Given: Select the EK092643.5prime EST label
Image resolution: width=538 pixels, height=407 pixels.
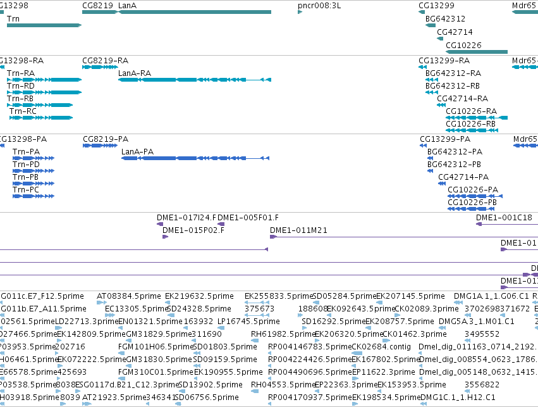Looking at the screenshot, I should click(361, 309).
